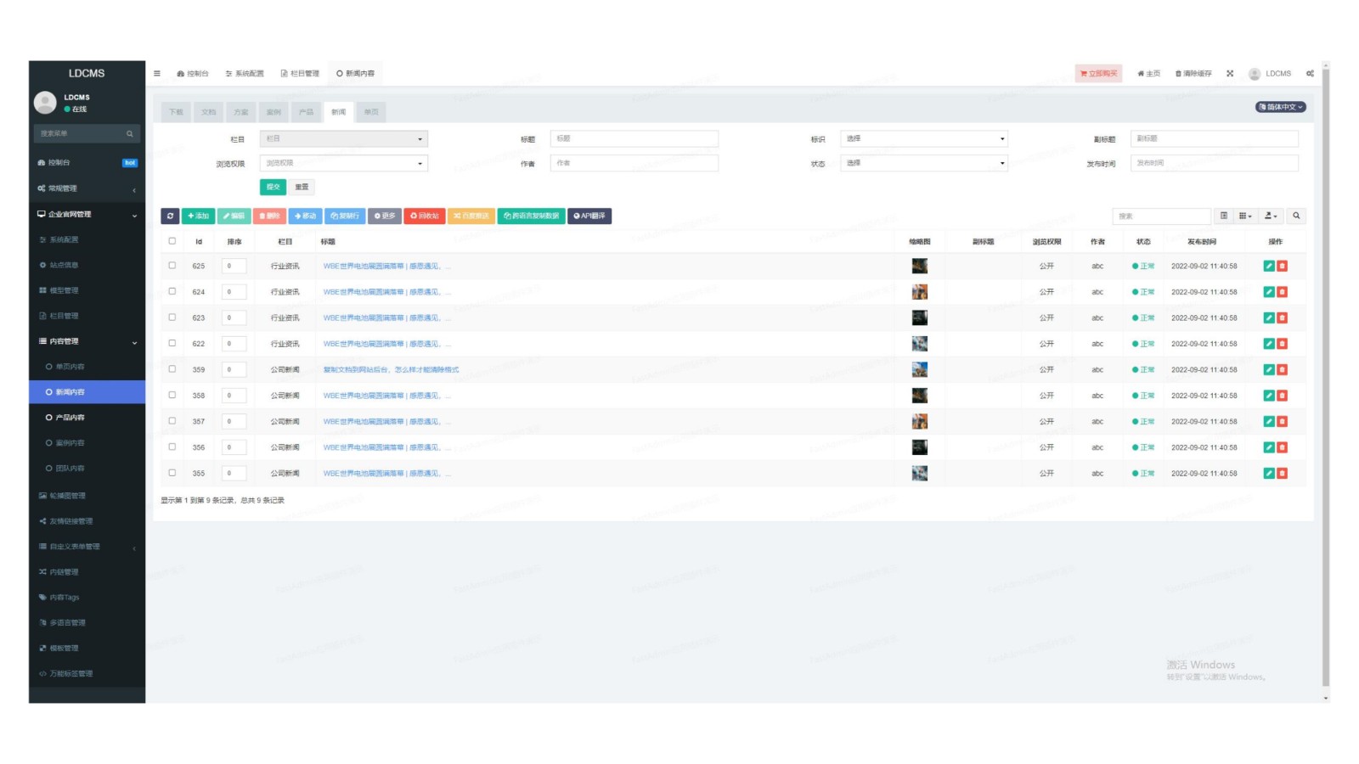Click the 发布时间 filter input field
The height and width of the screenshot is (764, 1359).
(1215, 163)
